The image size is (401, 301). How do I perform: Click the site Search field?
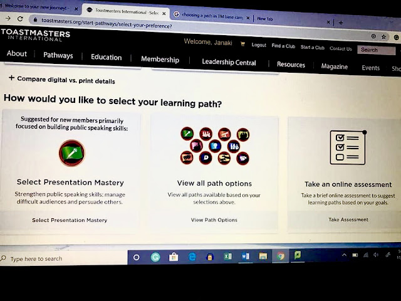click(x=376, y=50)
